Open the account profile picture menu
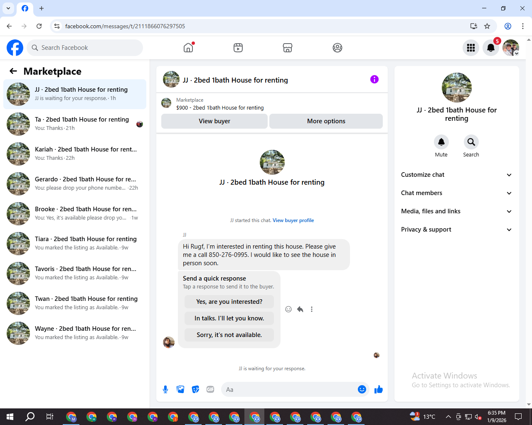This screenshot has width=532, height=425. [511, 48]
